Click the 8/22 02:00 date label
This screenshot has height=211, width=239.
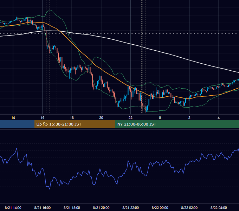189,207
